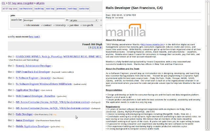Click the (hayward / castro valley) location text
Image resolution: width=210 pixels, height=131 pixels.
coord(63,72)
